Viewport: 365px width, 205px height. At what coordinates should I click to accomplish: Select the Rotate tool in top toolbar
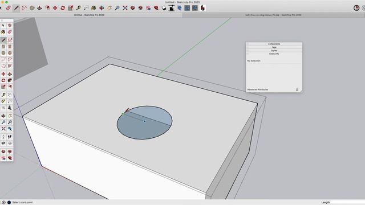(x=63, y=8)
